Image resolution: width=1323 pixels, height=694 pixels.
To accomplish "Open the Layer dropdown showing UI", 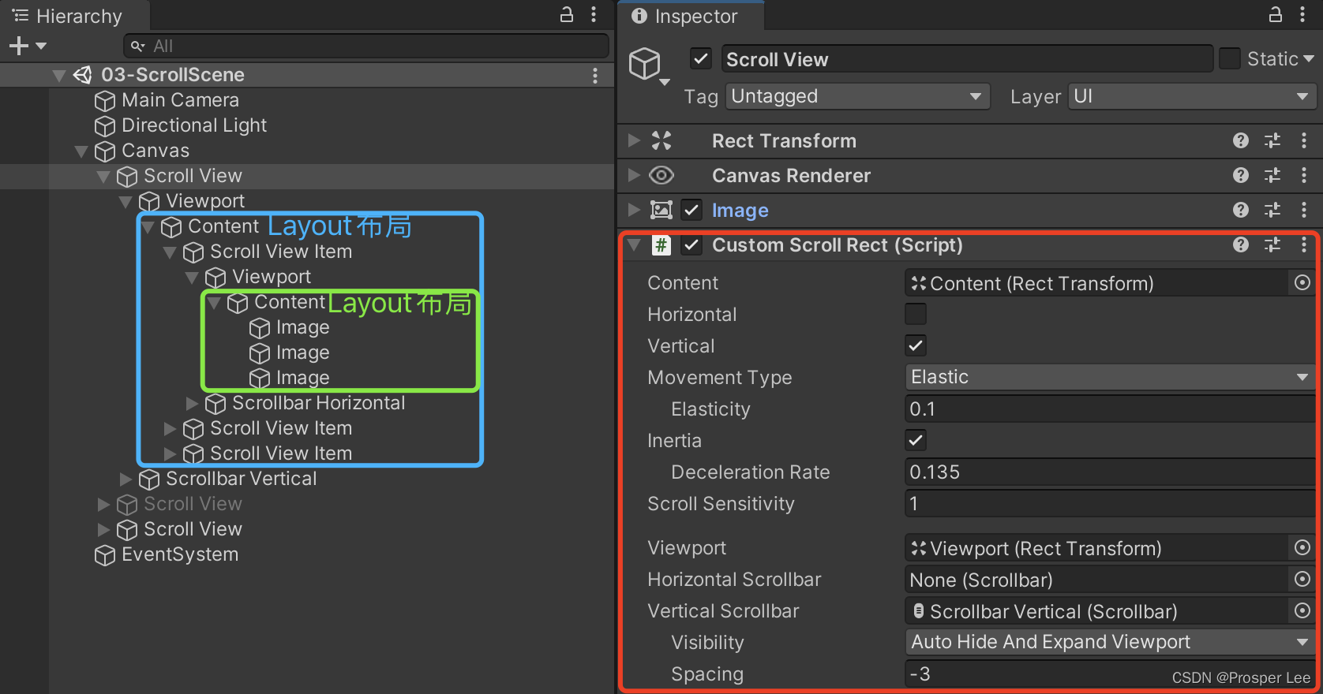I will (x=1192, y=96).
